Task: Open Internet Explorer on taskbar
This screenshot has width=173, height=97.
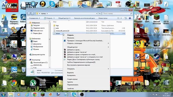Action: tap(27, 95)
